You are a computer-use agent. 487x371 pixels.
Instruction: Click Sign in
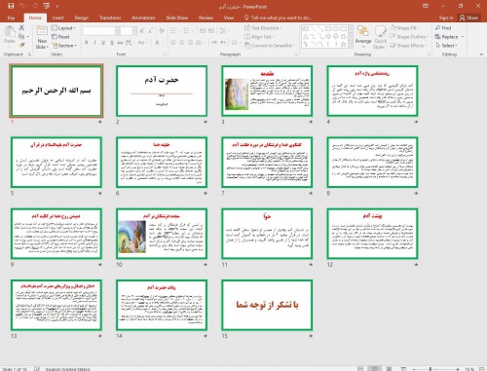tap(446, 18)
